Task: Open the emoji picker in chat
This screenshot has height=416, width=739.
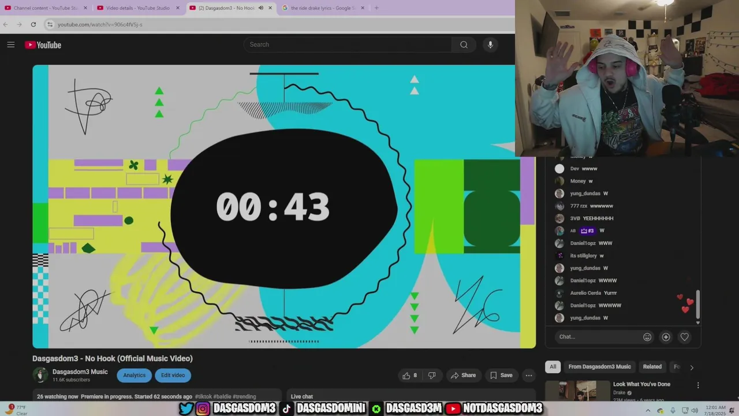Action: tap(647, 337)
